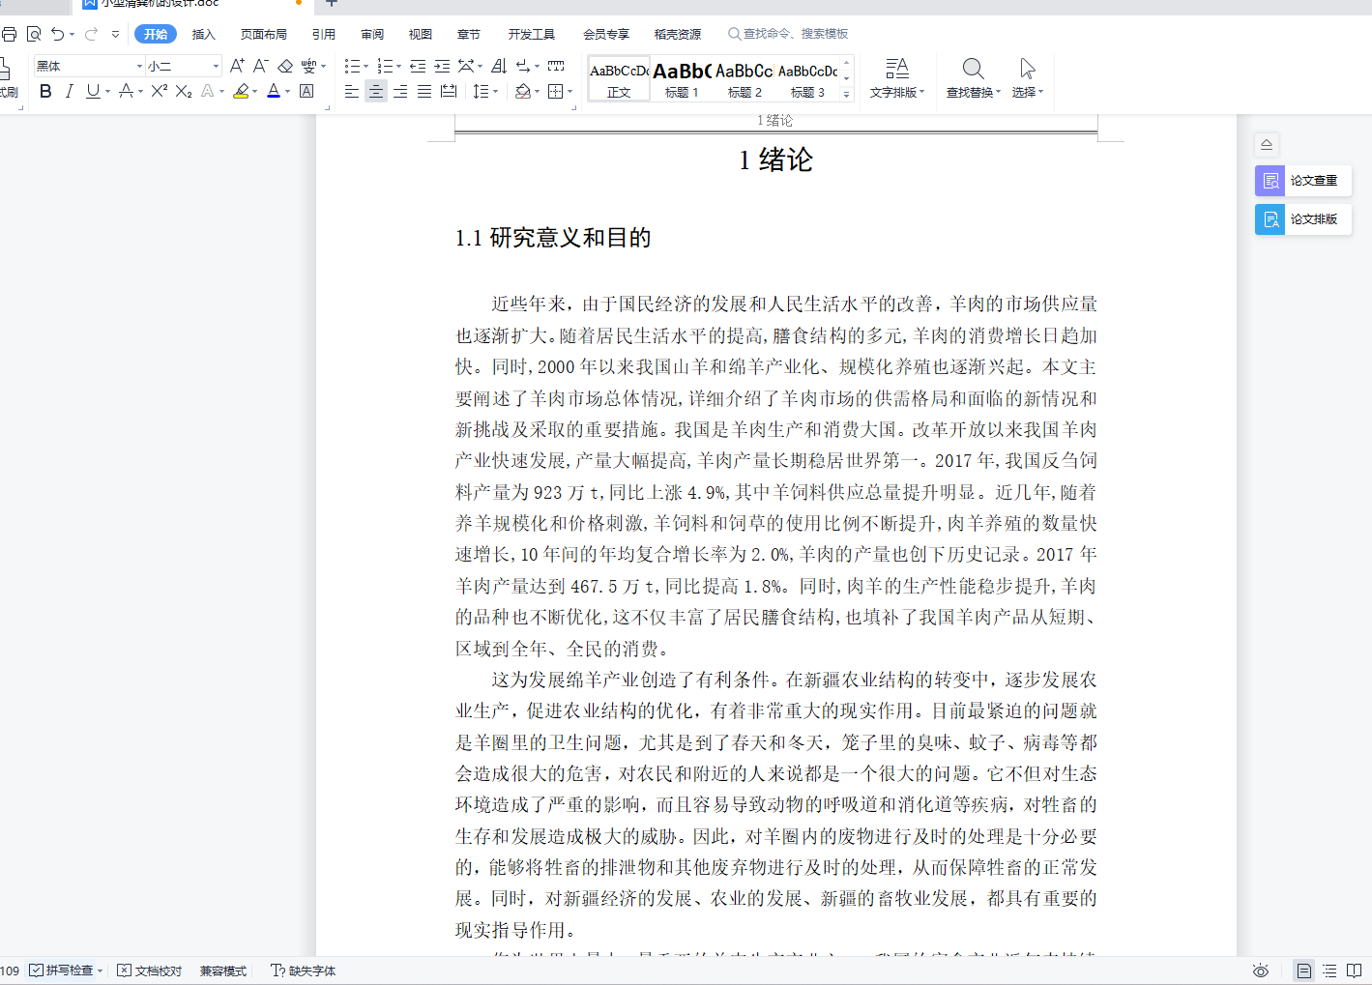
Task: Open customize quick access toolbar dropdown
Action: [115, 34]
